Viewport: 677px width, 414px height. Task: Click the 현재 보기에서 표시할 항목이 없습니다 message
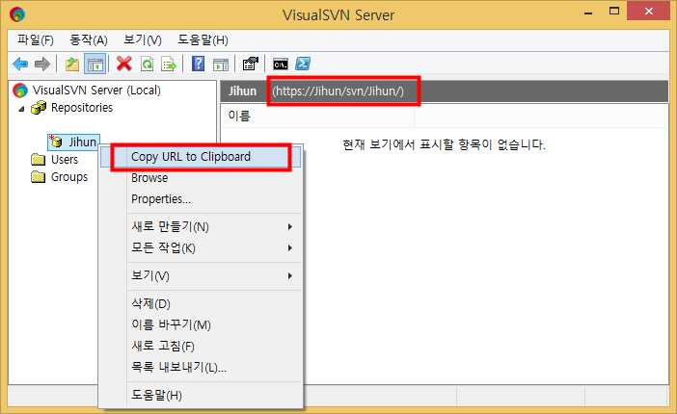pos(444,144)
